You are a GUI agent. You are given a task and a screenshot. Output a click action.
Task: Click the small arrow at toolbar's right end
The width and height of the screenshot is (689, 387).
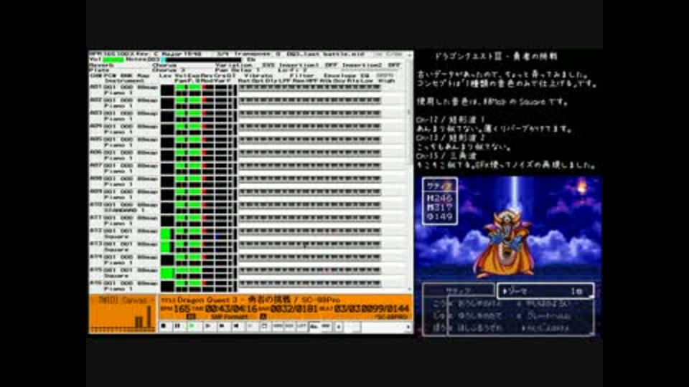[x=408, y=327]
